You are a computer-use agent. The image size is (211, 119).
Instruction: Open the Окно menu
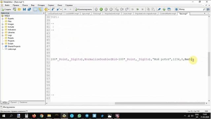[x=60, y=5]
